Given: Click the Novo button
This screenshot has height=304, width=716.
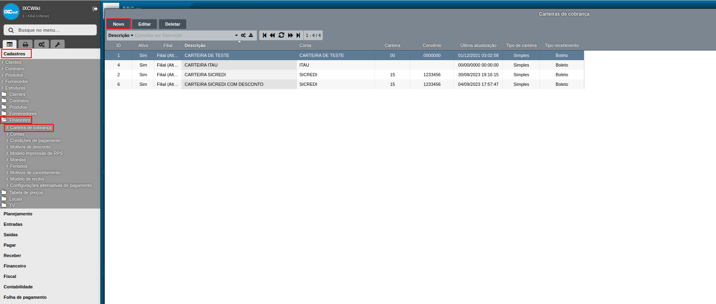Looking at the screenshot, I should [118, 24].
